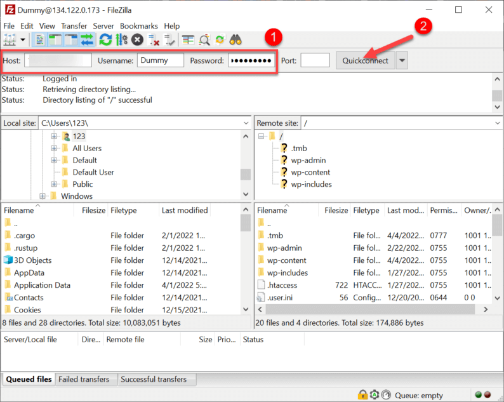The image size is (504, 402).
Task: Select Default User in local tree
Action: (93, 172)
